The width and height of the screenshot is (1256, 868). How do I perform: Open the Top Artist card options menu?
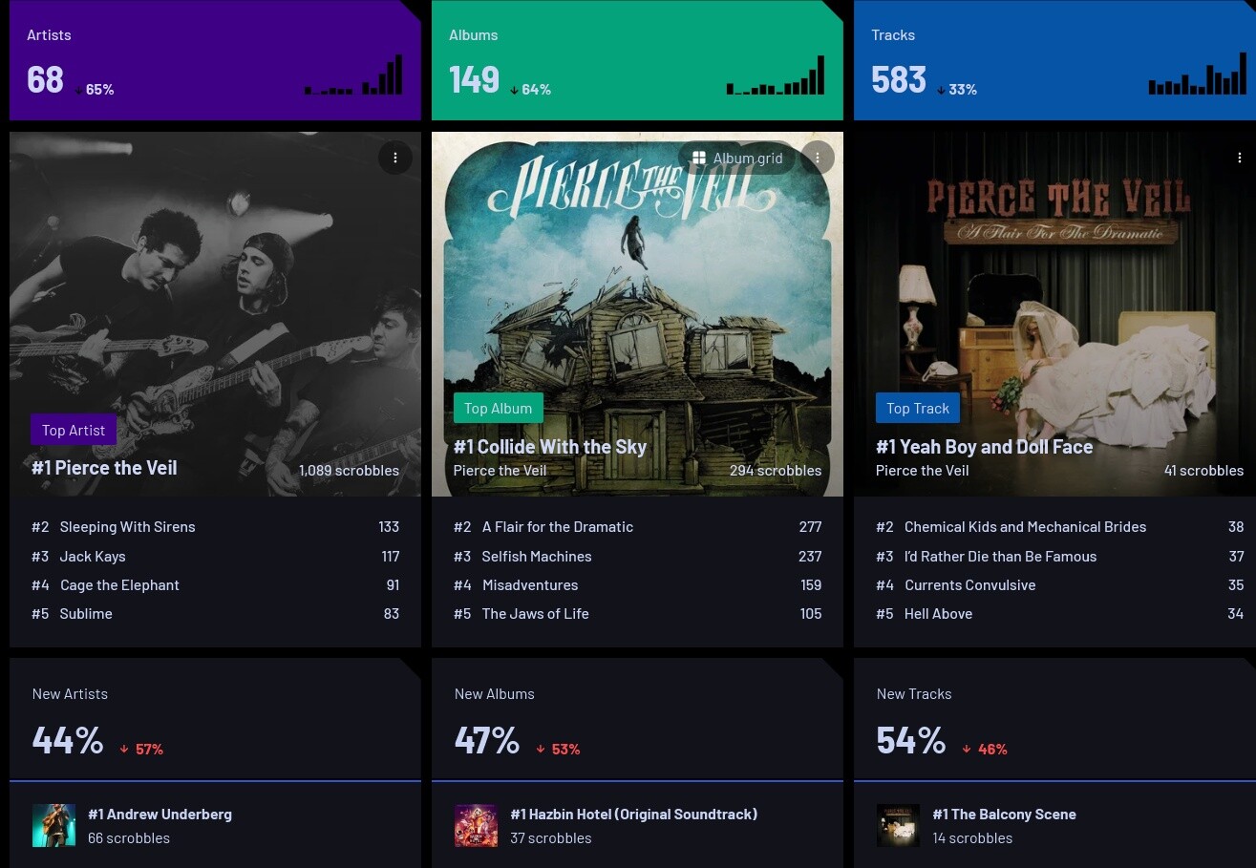[395, 158]
